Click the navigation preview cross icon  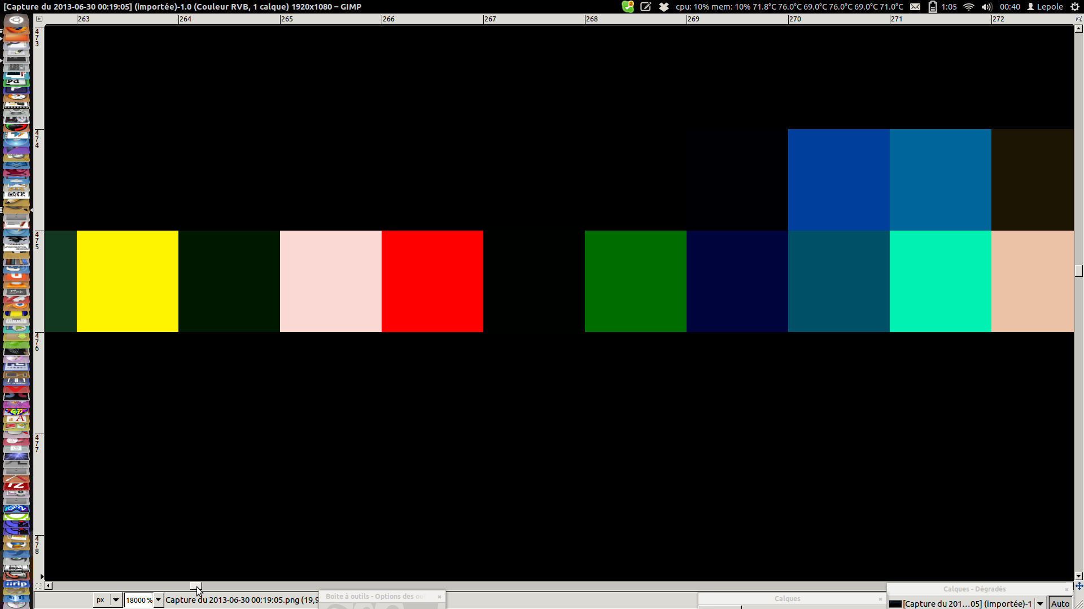click(x=1079, y=586)
